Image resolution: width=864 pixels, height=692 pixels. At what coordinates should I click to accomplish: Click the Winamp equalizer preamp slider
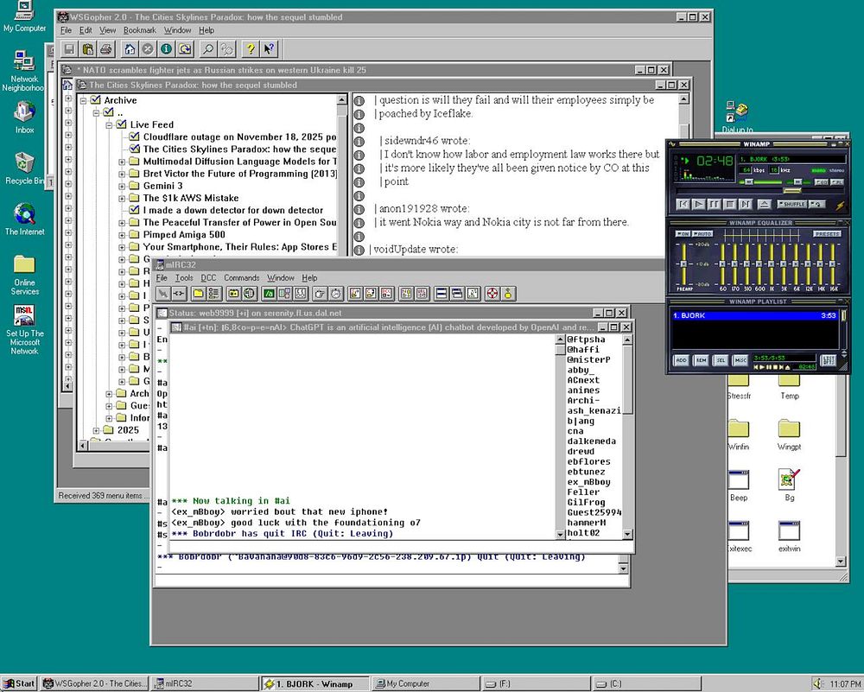click(683, 262)
